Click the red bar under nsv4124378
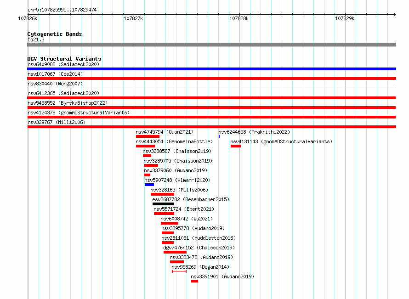This screenshot has width=409, height=299. [x=211, y=117]
